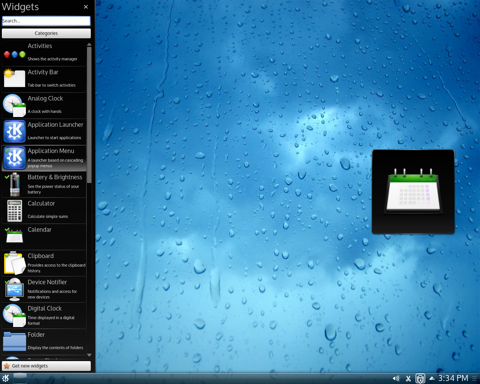Image resolution: width=480 pixels, height=384 pixels.
Task: Click the Application Menu widget icon
Action: tap(15, 158)
